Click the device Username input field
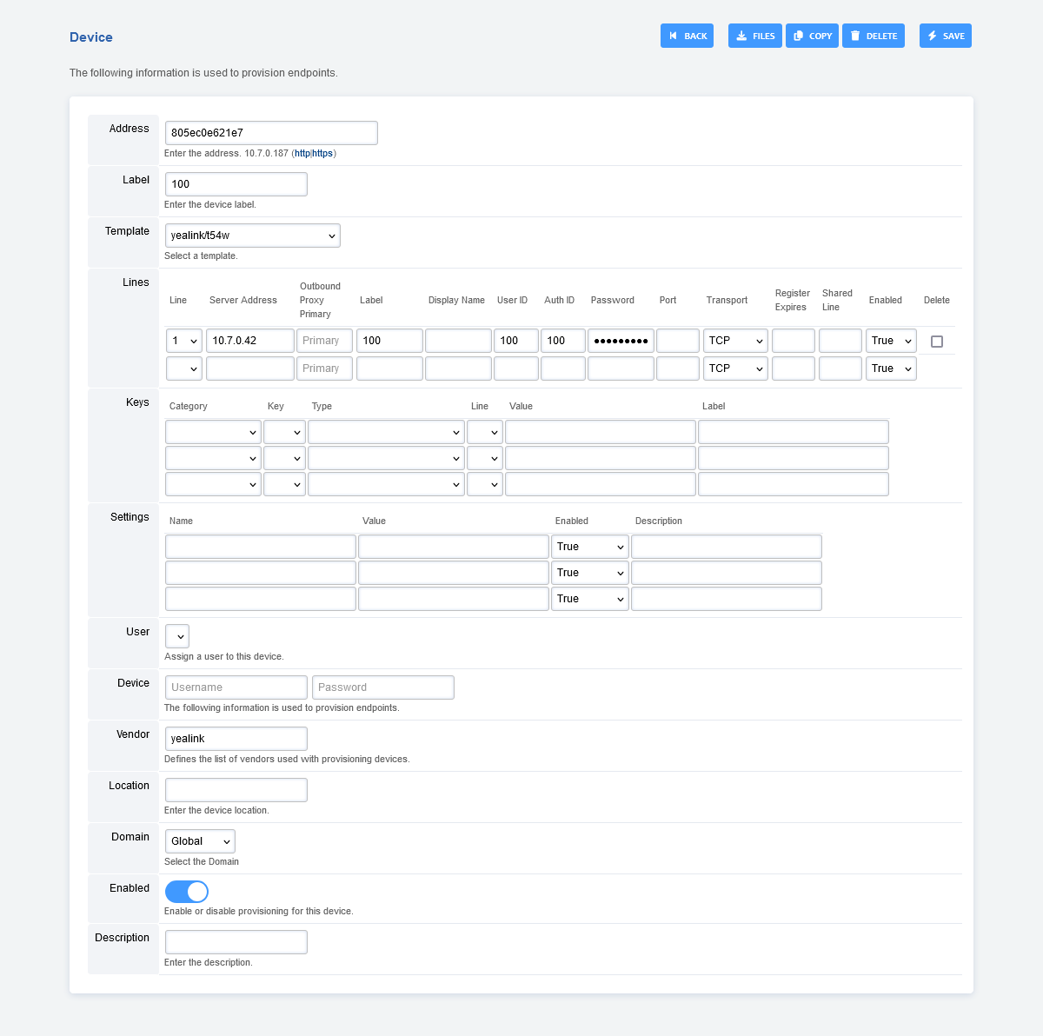This screenshot has width=1043, height=1036. point(236,687)
